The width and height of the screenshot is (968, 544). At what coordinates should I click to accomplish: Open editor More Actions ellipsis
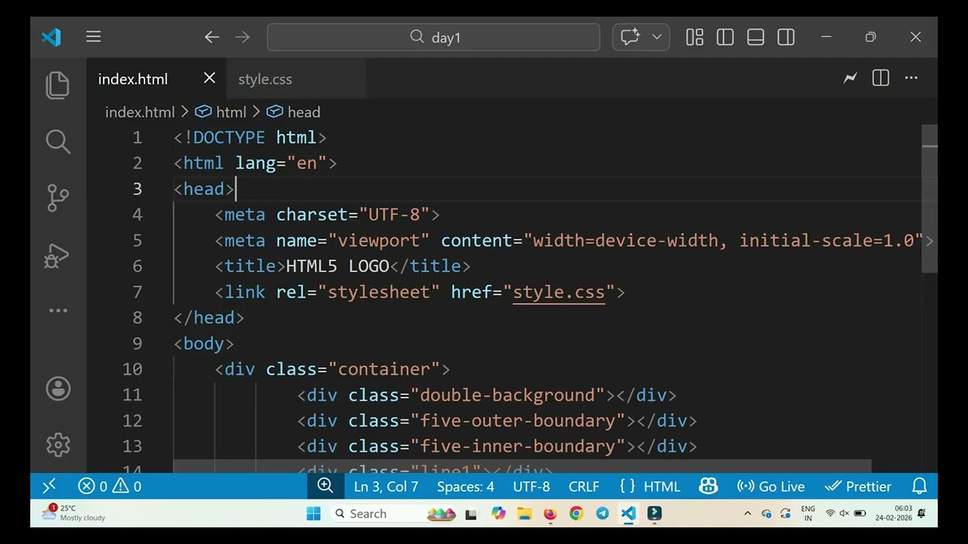[x=911, y=78]
